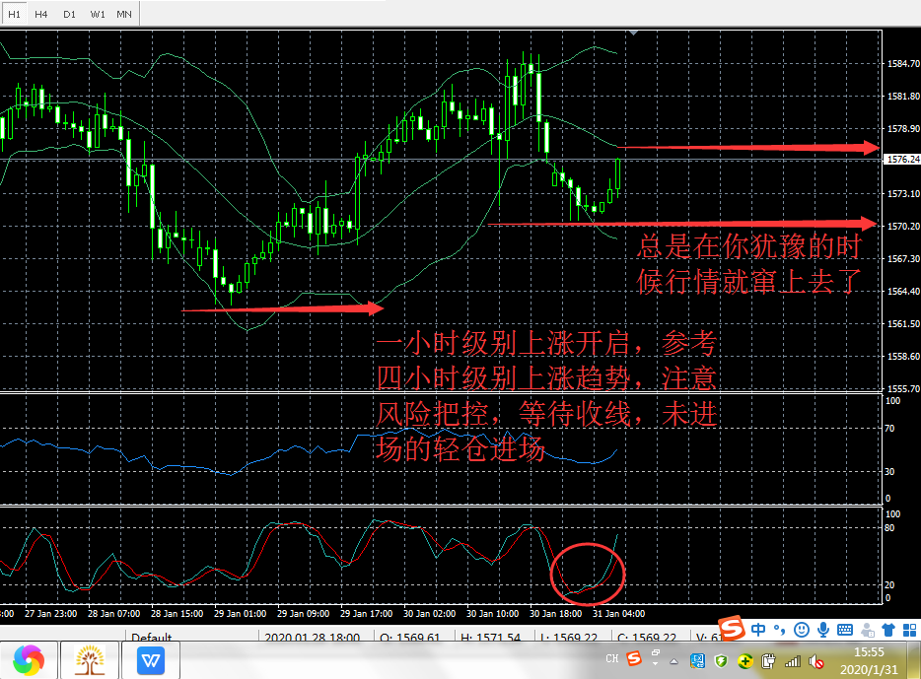Open the blue translate tray icon
The image size is (921, 679).
tap(698, 661)
